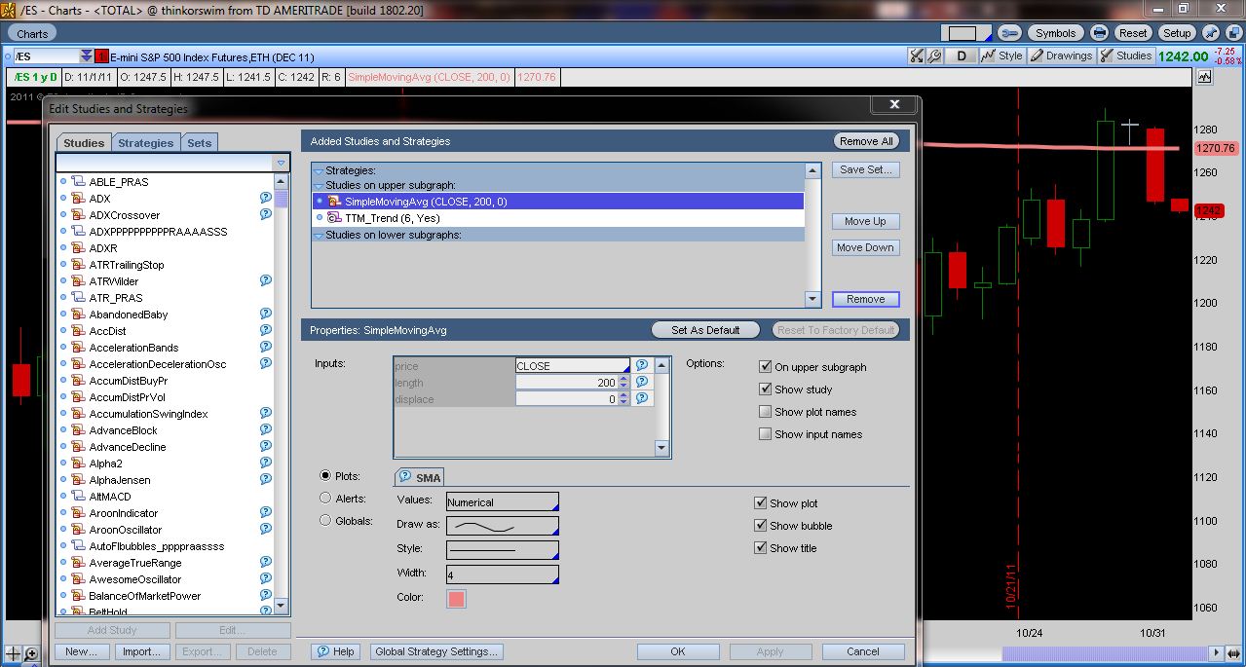Click the quick study beaker icon with arrow
1246x667 pixels.
click(x=917, y=56)
